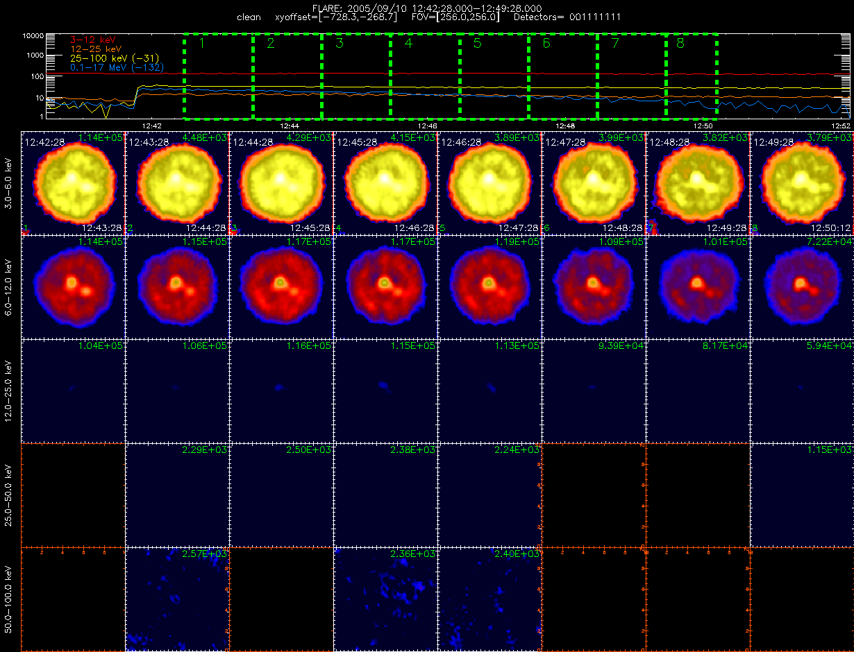
Task: Select interval 3 marker in the light curve
Action: (340, 44)
